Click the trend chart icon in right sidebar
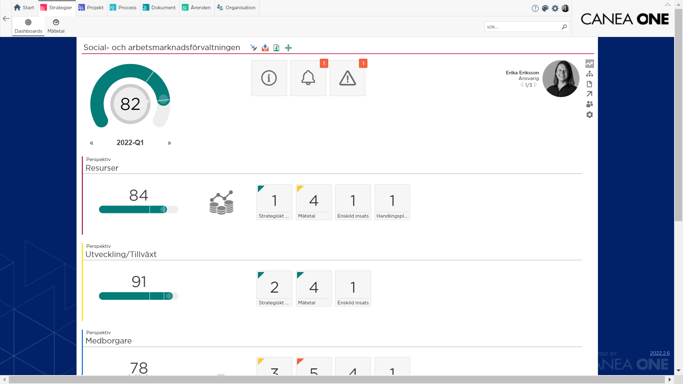The image size is (683, 384). click(589, 64)
